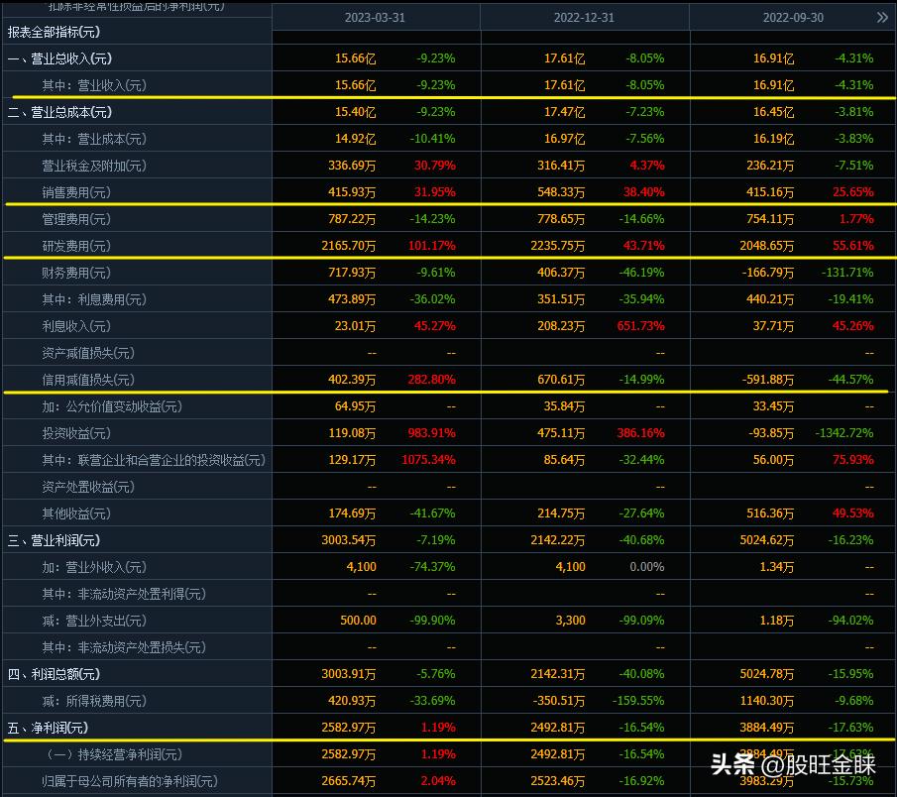The width and height of the screenshot is (897, 797).
Task: Click the 一、营业总收入(元) row label
Action: point(59,58)
